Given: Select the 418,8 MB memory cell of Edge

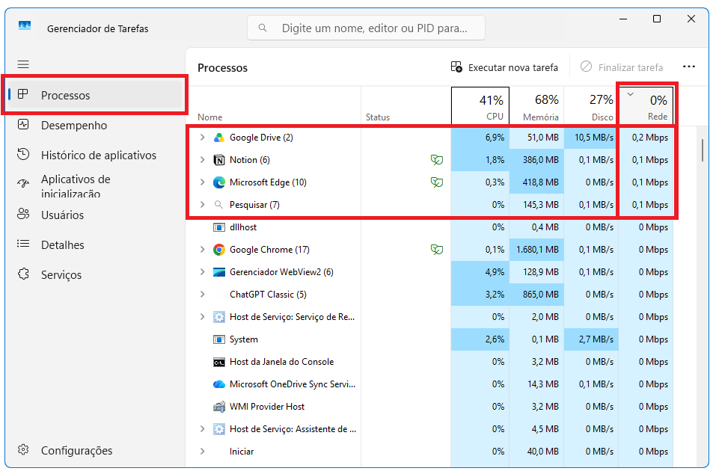Looking at the screenshot, I should click(536, 182).
